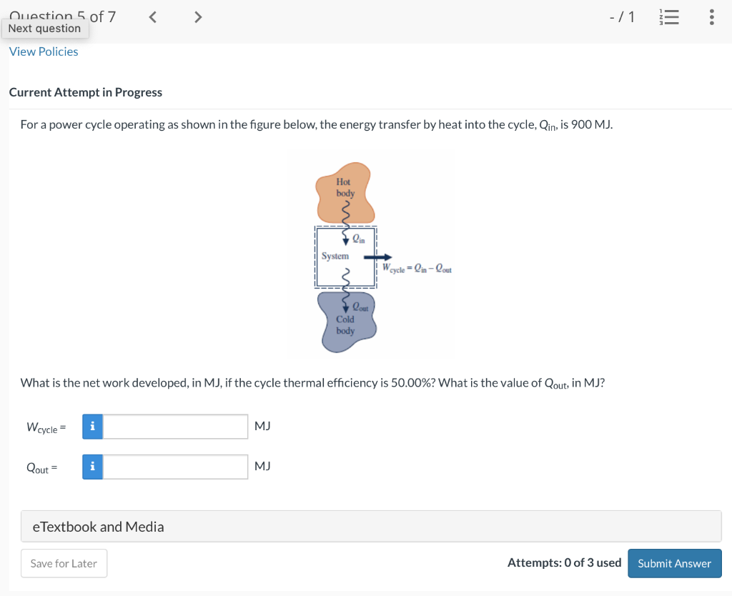Viewport: 732px width, 596px height.
Task: Click the score display showing - / 1
Action: pyautogui.click(x=623, y=16)
